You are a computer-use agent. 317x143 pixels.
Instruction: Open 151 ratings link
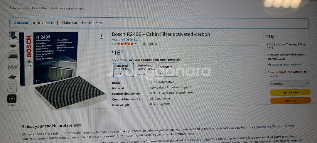150,44
